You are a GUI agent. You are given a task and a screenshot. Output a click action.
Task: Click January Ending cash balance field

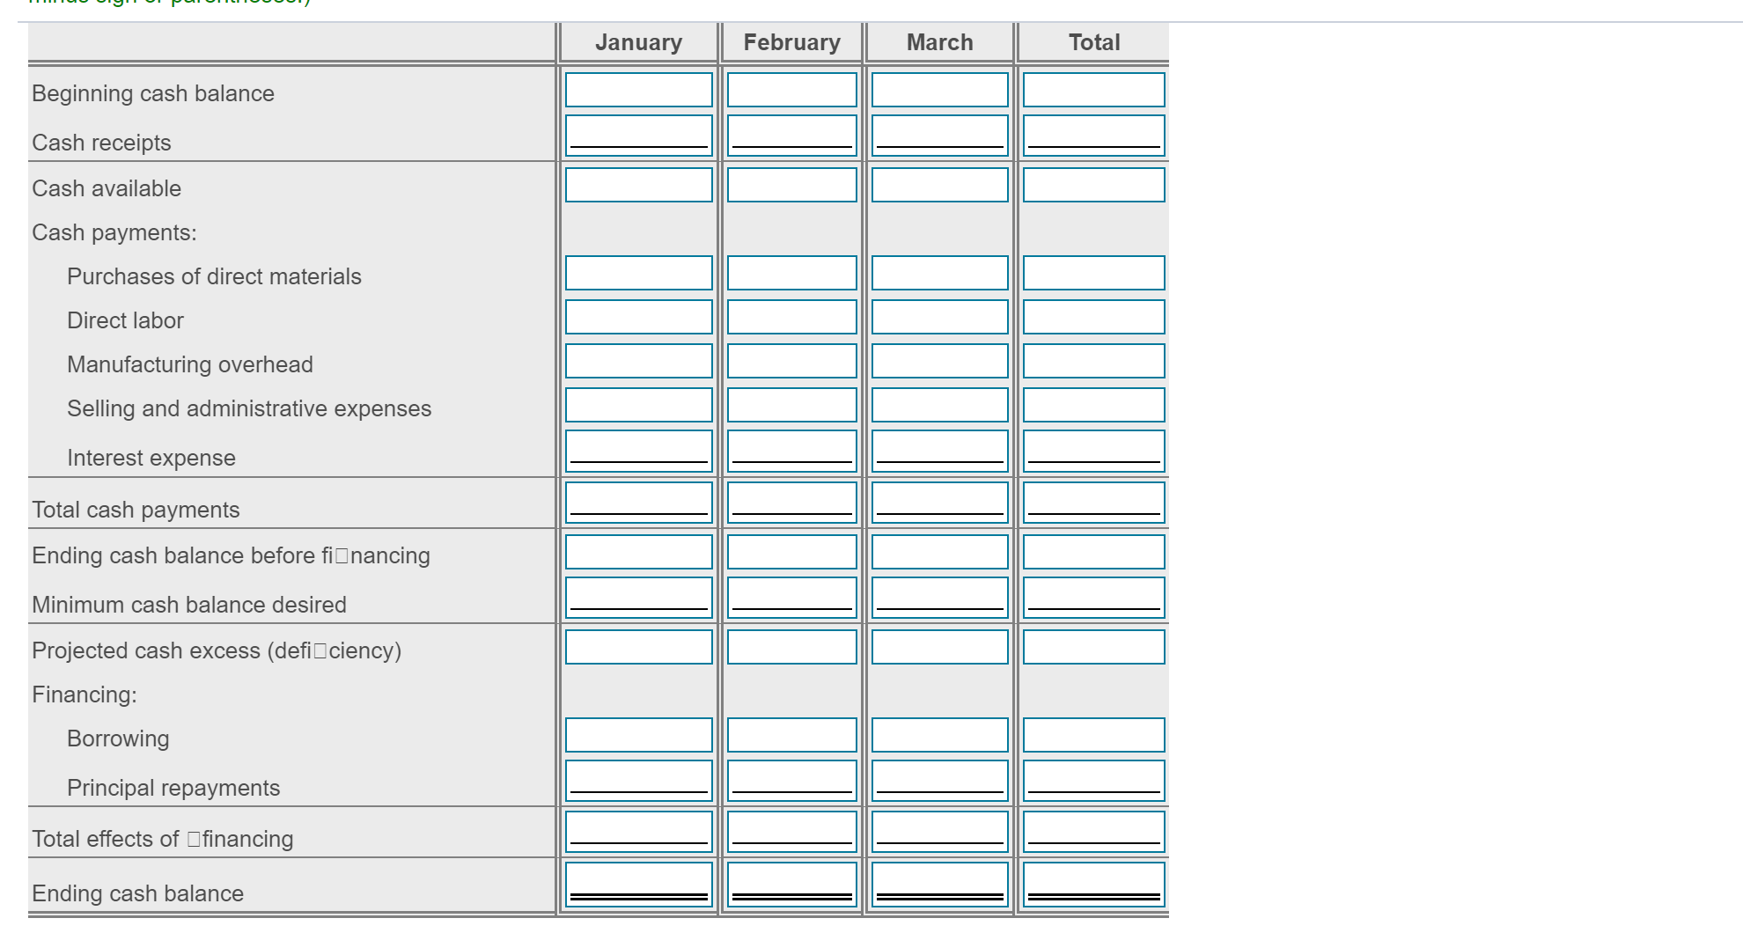pyautogui.click(x=638, y=885)
